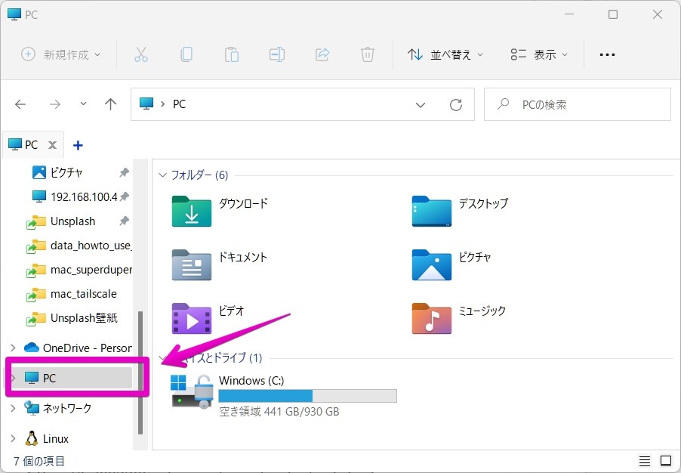The width and height of the screenshot is (681, 473).
Task: Click the up navigation arrow
Action: [x=110, y=104]
